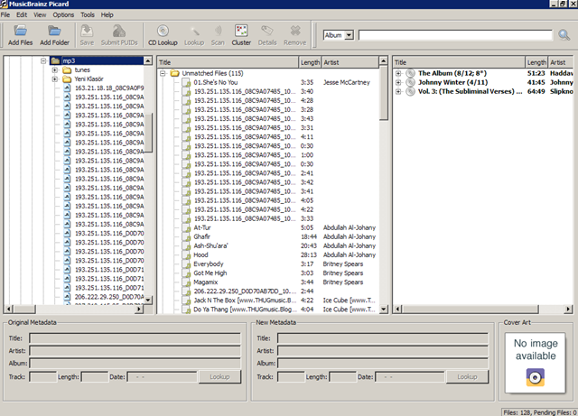
Task: Collapse the mp3 folder node
Action: tap(43, 60)
